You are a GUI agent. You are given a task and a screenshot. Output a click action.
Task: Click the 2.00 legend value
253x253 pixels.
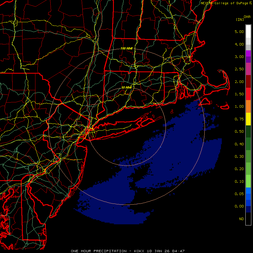[239, 82]
